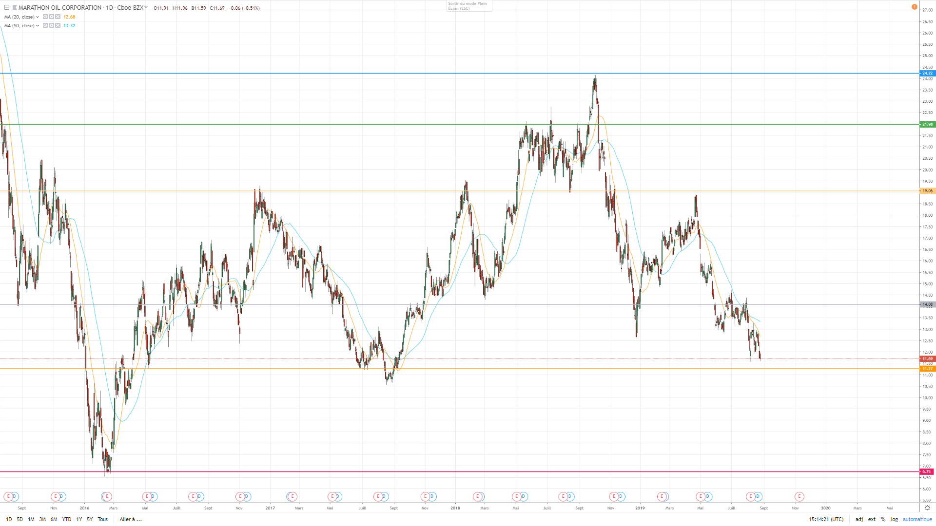Select the 5Y time range

coord(90,520)
